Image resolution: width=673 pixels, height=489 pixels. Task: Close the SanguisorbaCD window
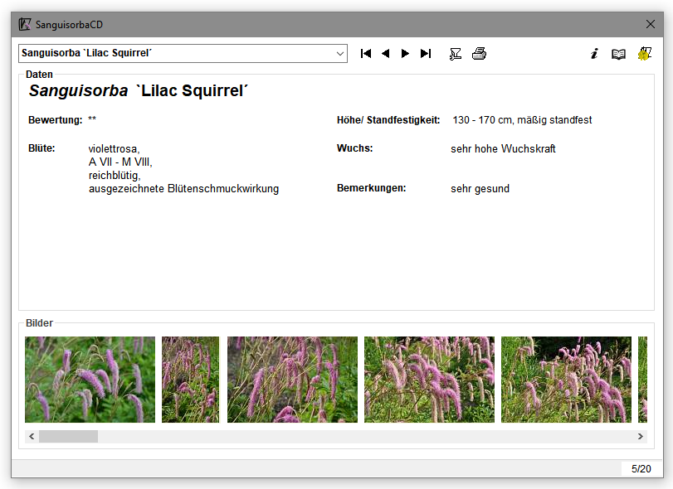(x=651, y=24)
